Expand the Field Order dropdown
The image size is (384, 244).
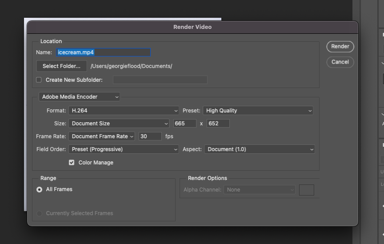click(x=124, y=149)
